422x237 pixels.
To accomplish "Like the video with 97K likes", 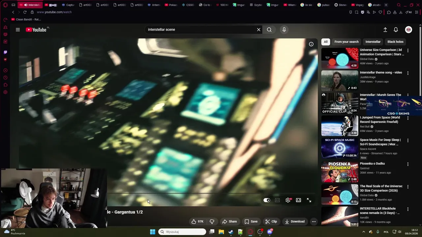I will tap(197, 222).
